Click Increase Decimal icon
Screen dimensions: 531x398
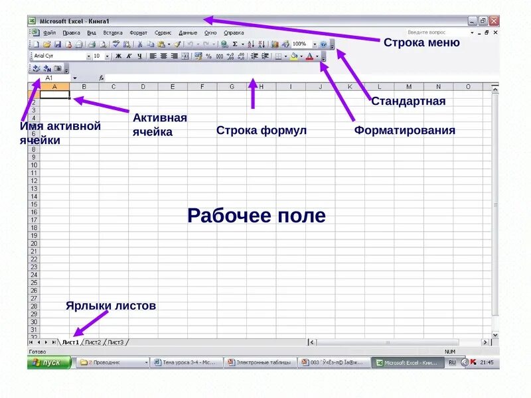[x=230, y=56]
